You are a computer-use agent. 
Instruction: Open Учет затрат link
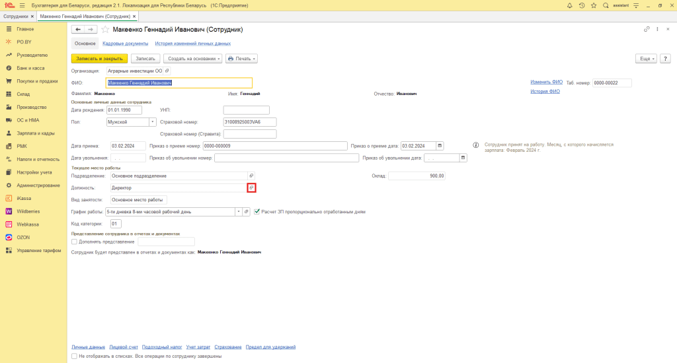pyautogui.click(x=198, y=347)
